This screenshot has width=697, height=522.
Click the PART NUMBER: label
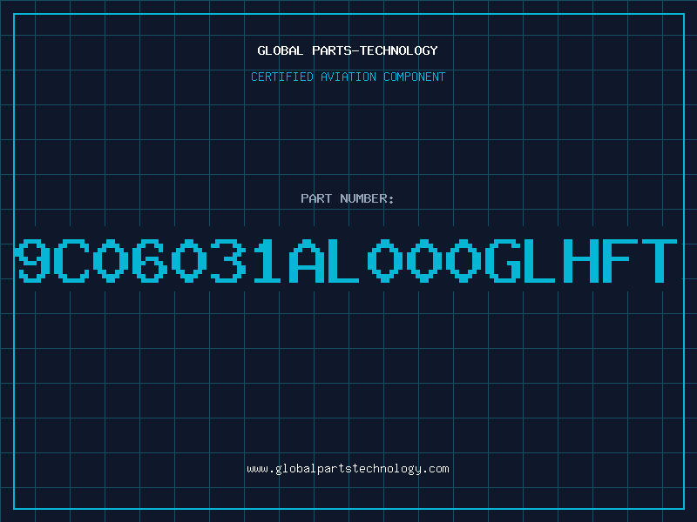coord(348,198)
